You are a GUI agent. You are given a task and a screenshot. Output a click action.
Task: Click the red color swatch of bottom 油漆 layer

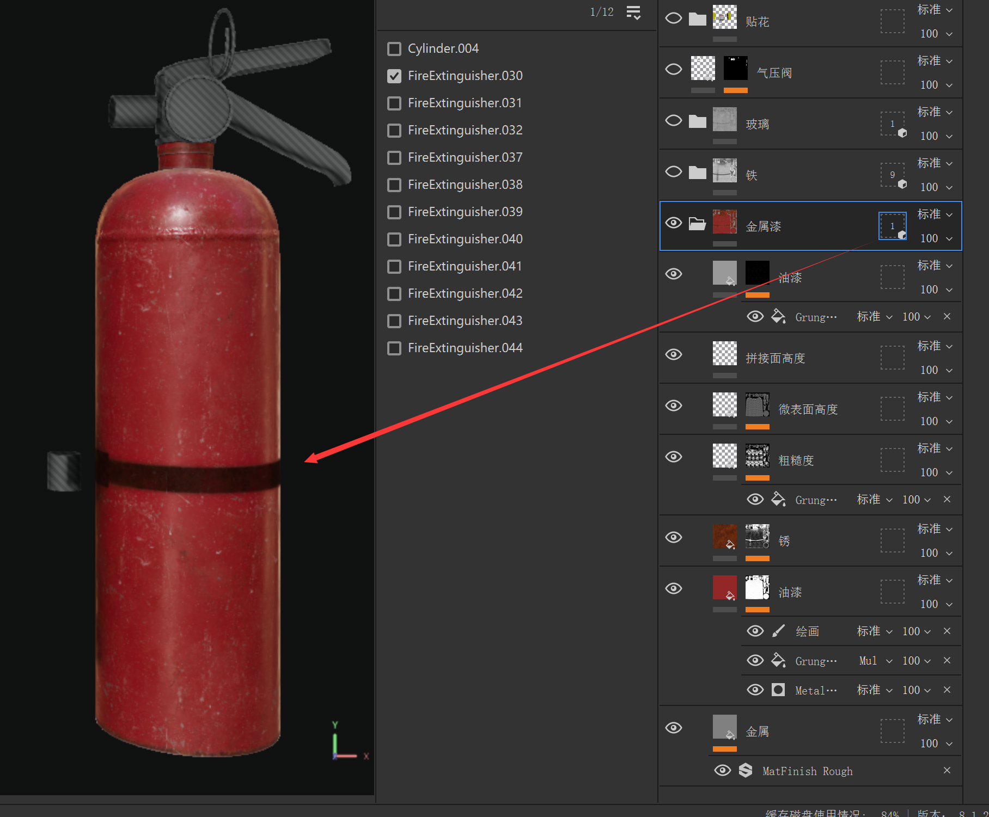[724, 588]
